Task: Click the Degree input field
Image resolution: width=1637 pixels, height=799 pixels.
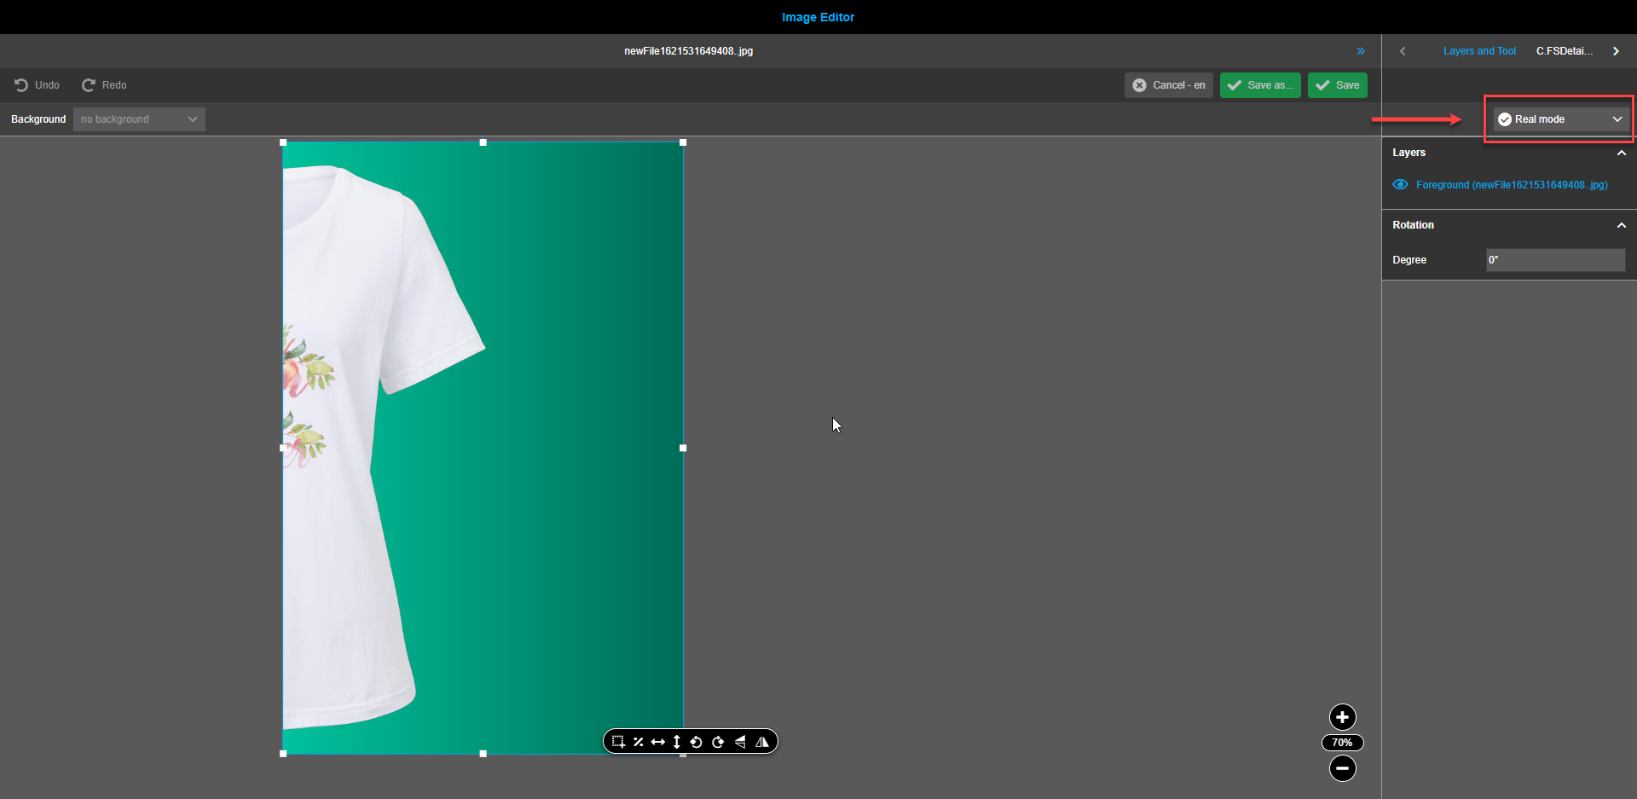Action: [1555, 260]
